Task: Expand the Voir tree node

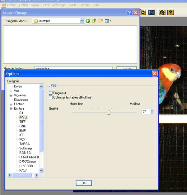Action: coord(11,91)
